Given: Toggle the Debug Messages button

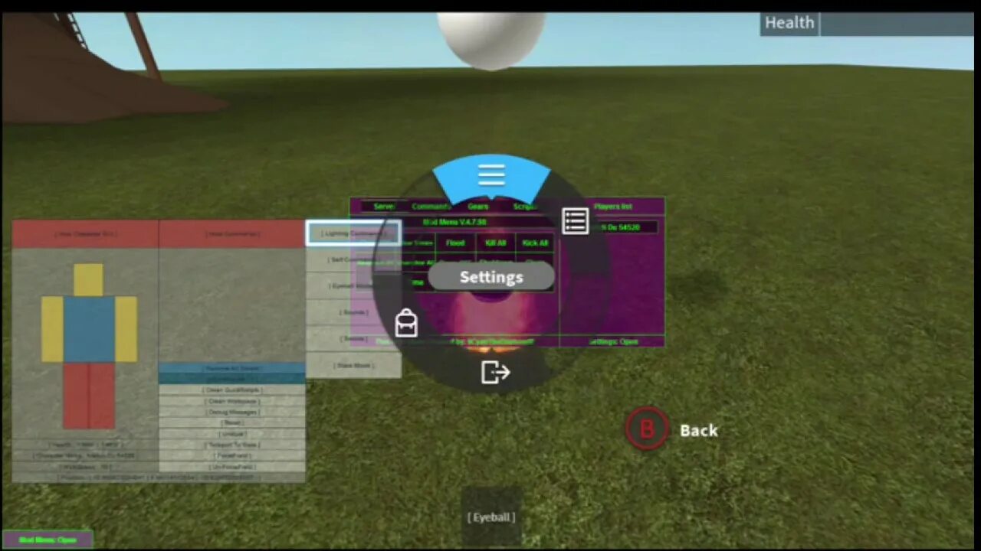Looking at the screenshot, I should 231,412.
